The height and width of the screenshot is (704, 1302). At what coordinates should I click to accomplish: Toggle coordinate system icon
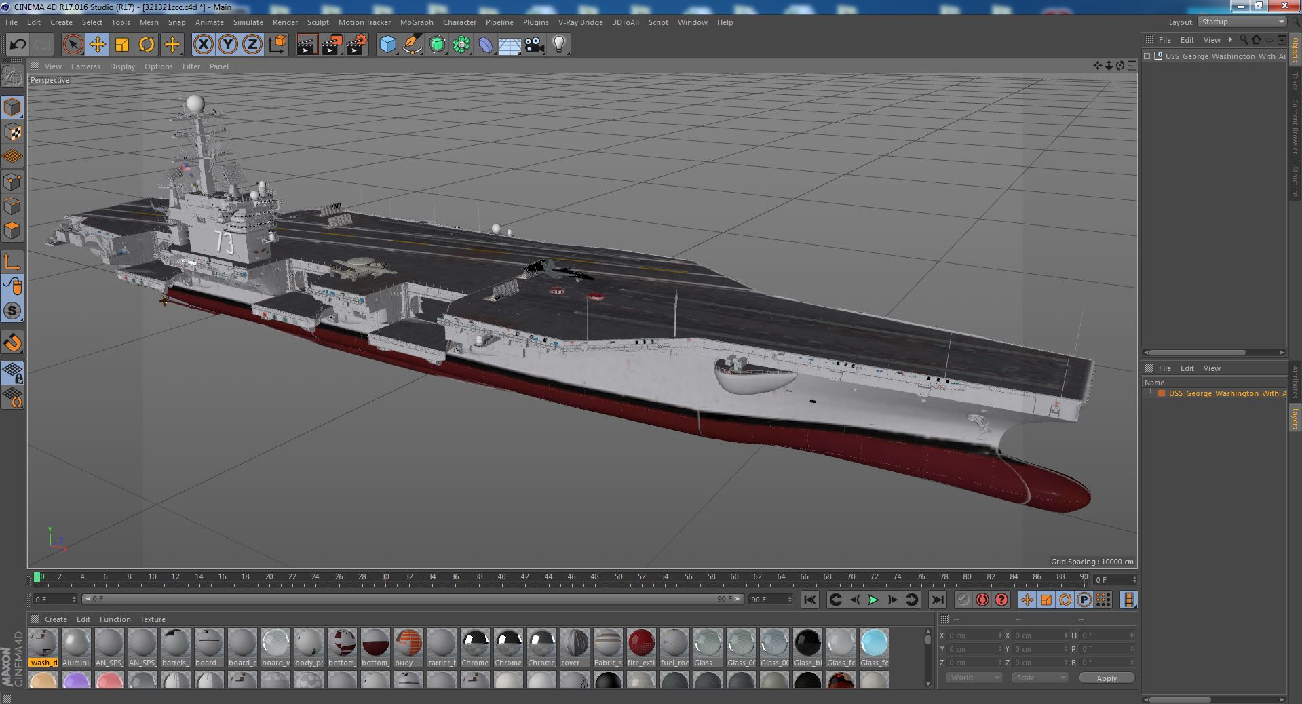(277, 45)
